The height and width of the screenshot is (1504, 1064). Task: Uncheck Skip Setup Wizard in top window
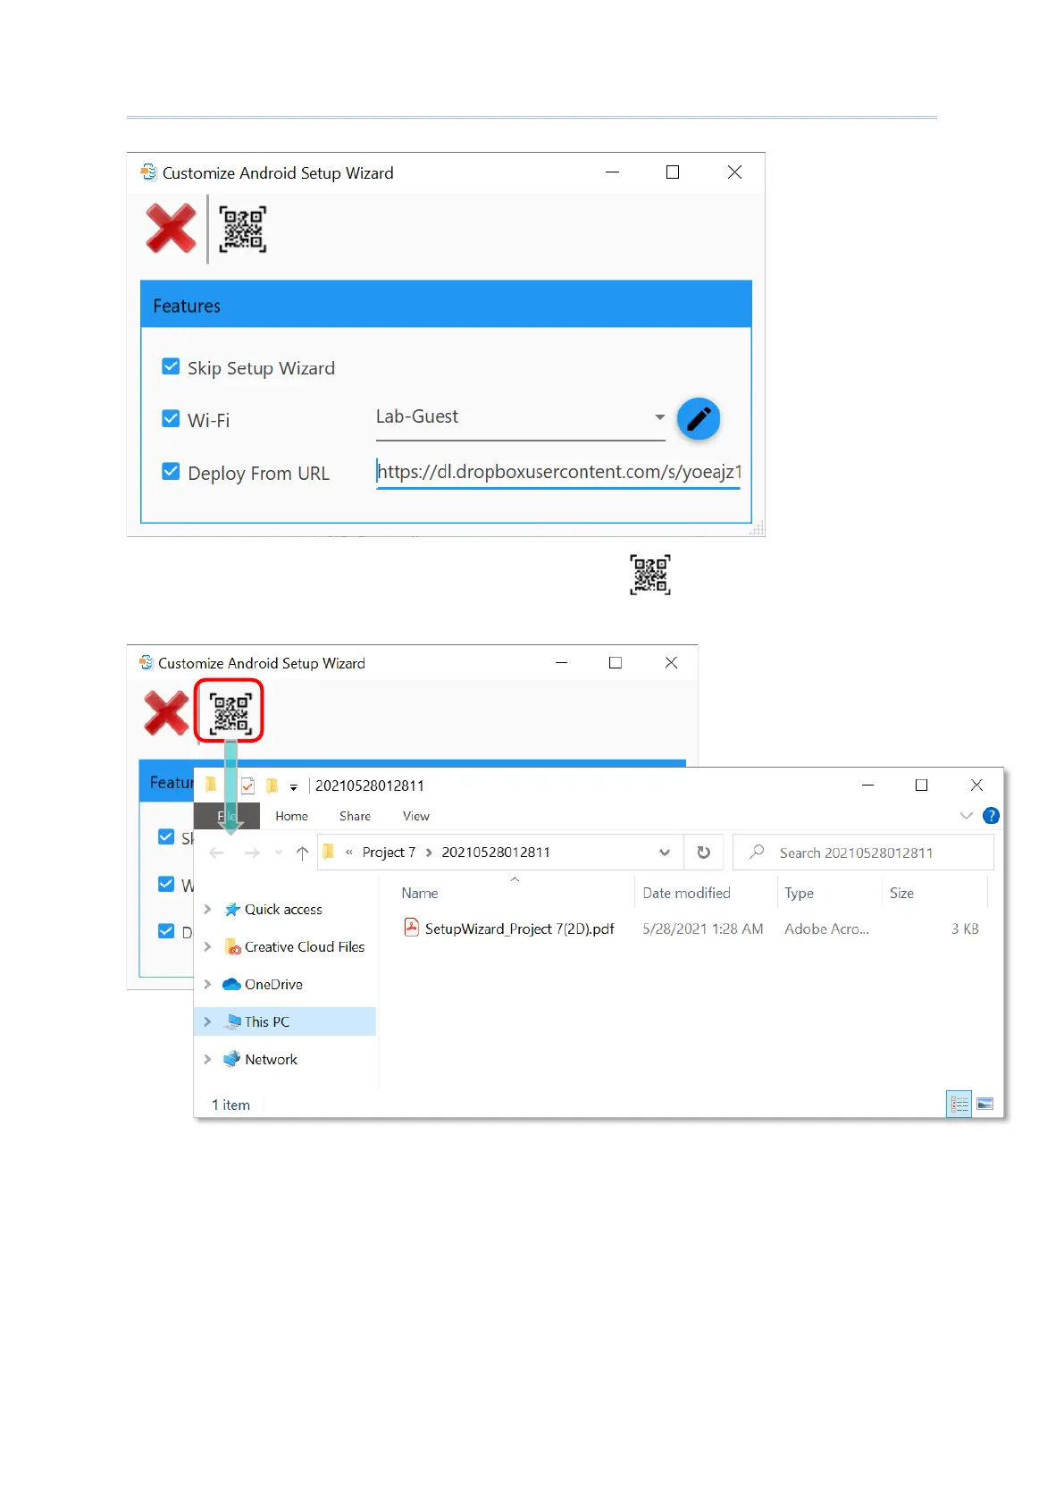coord(171,367)
